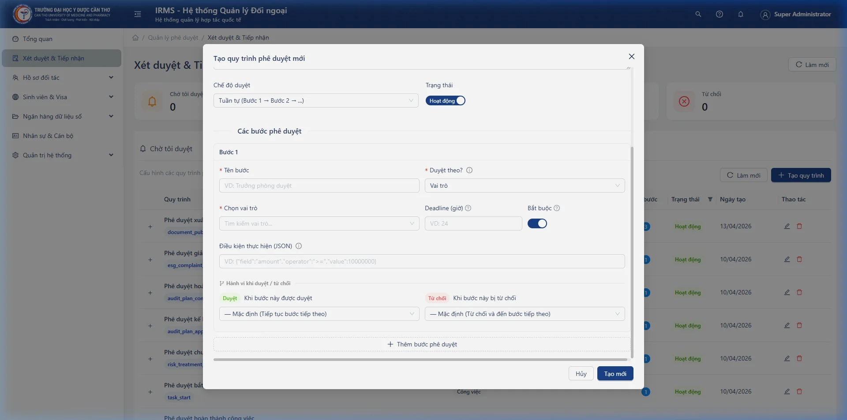
Task: Filter the Trạng thái column
Action: pyautogui.click(x=710, y=199)
